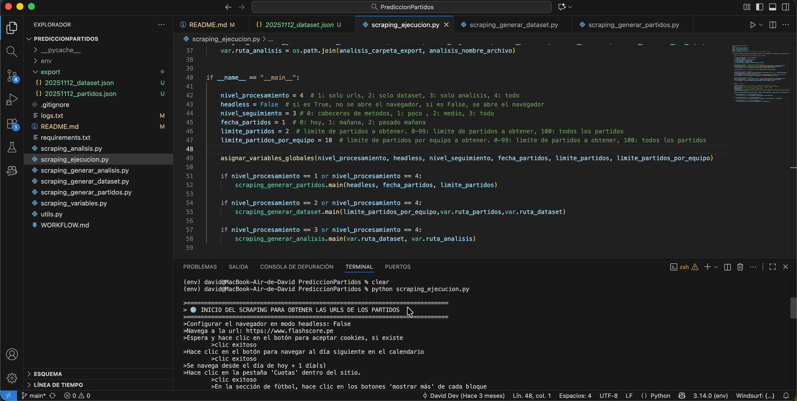Select Python language mode in status bar

point(660,396)
